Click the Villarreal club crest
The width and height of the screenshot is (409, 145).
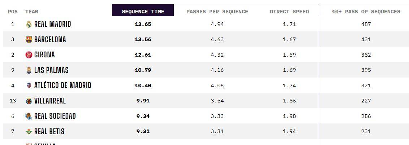click(x=29, y=101)
